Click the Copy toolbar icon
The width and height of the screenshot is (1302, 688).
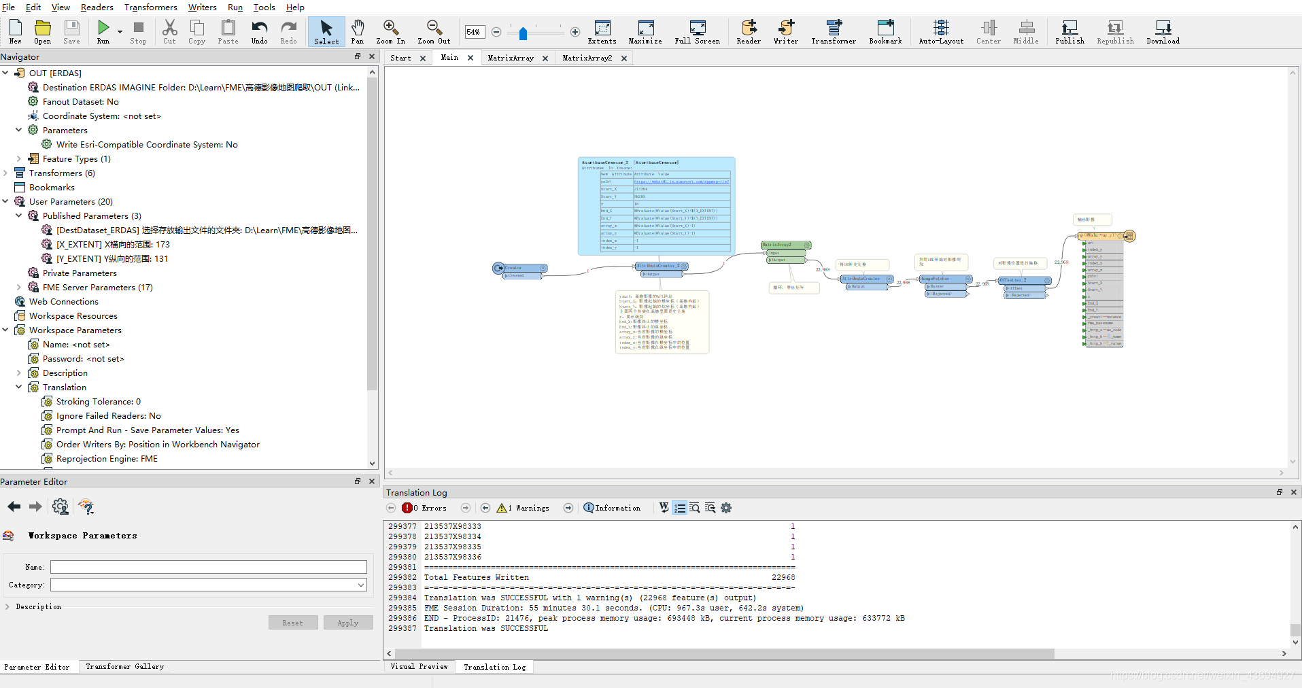pos(197,32)
